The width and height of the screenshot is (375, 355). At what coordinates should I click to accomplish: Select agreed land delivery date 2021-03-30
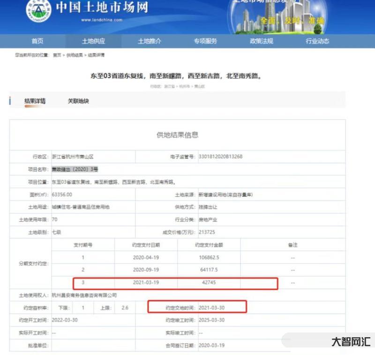click(x=212, y=308)
